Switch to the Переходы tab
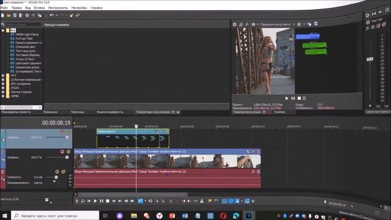The height and width of the screenshot is (220, 391). click(x=78, y=112)
